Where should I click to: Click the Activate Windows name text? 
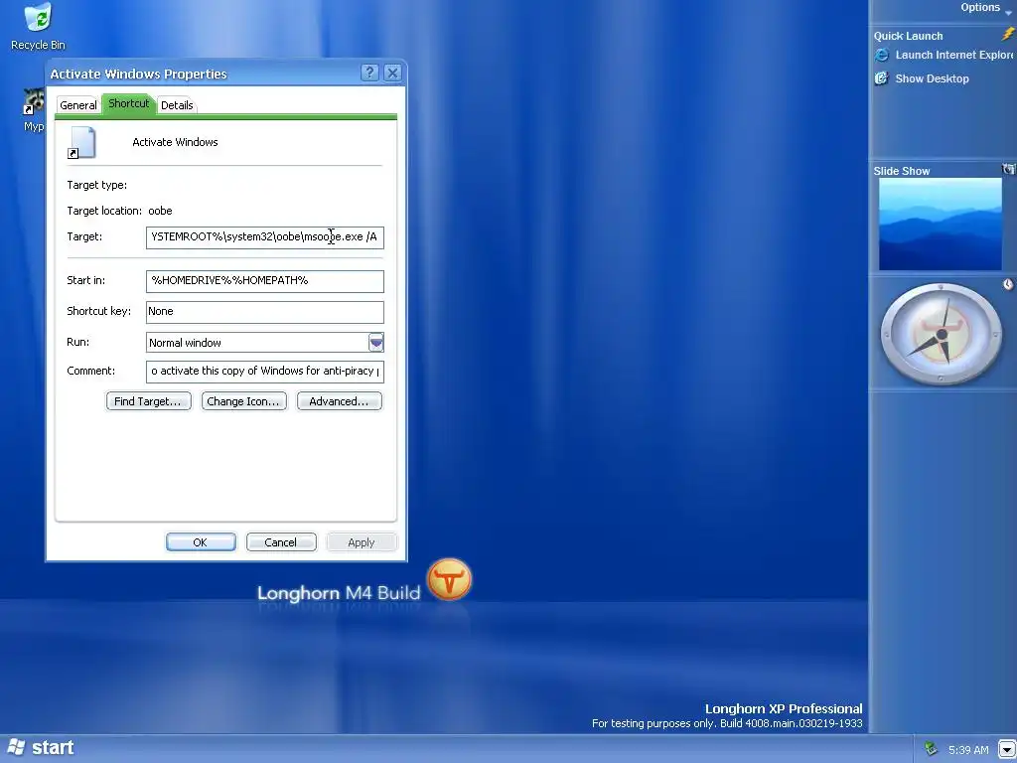(x=175, y=142)
